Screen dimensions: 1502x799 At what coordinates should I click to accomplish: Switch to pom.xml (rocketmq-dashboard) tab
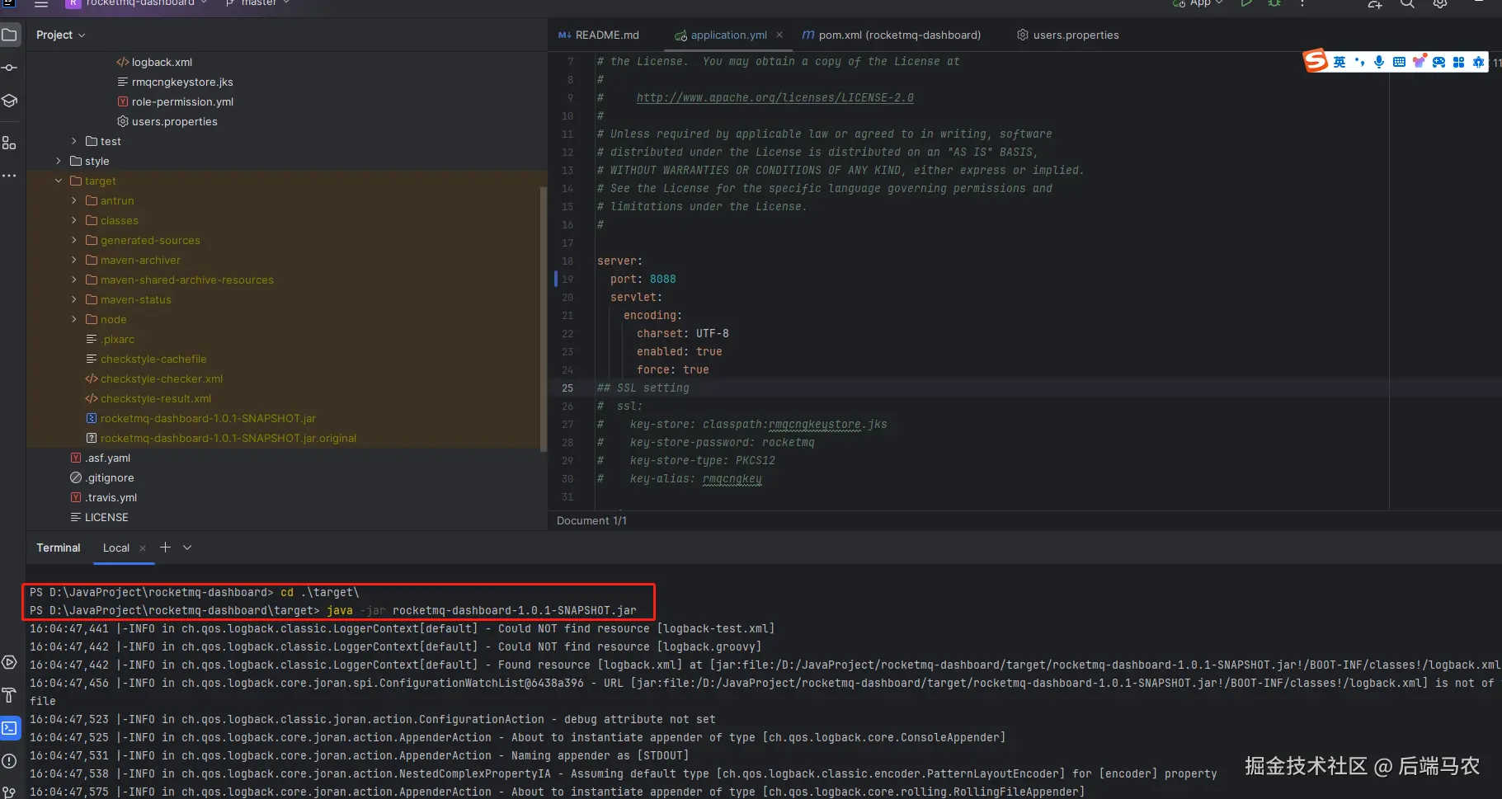click(x=892, y=35)
